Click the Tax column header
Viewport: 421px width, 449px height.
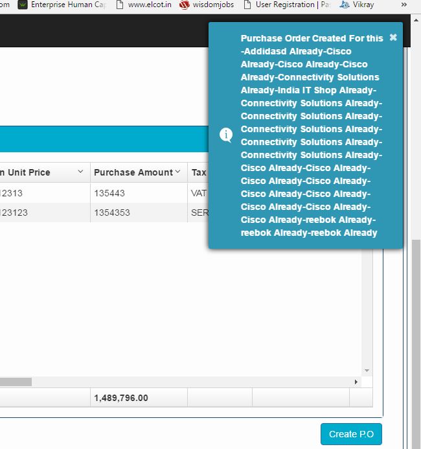[198, 172]
